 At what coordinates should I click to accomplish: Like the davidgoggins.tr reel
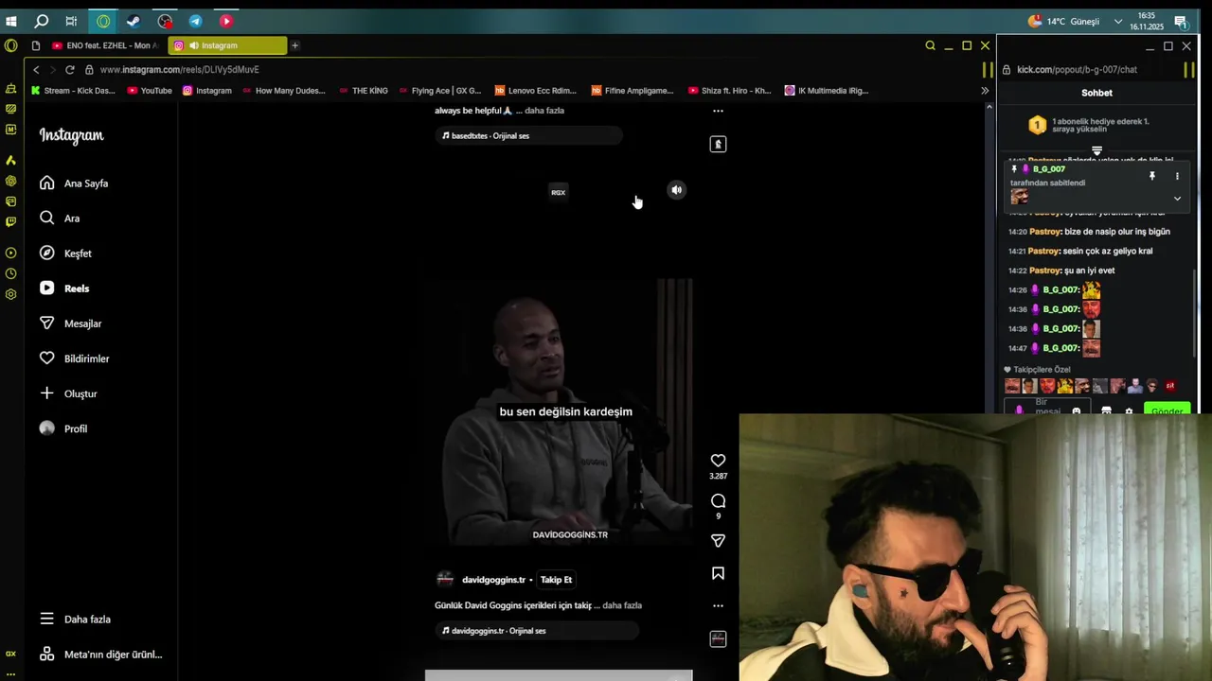coord(718,461)
